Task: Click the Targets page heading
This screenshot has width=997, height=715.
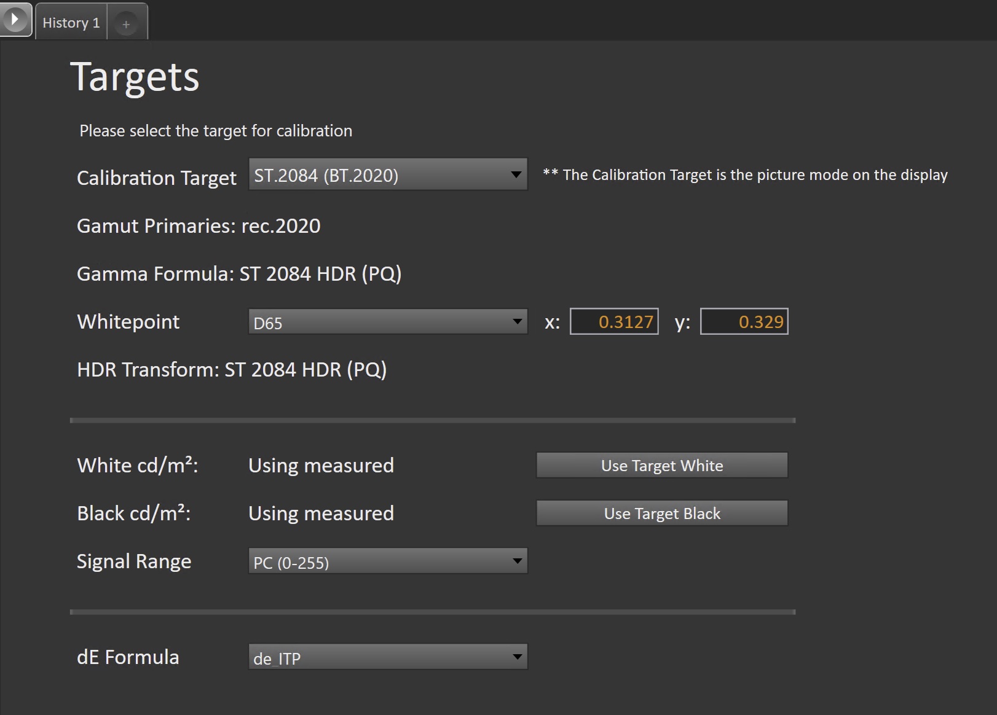Action: tap(135, 77)
